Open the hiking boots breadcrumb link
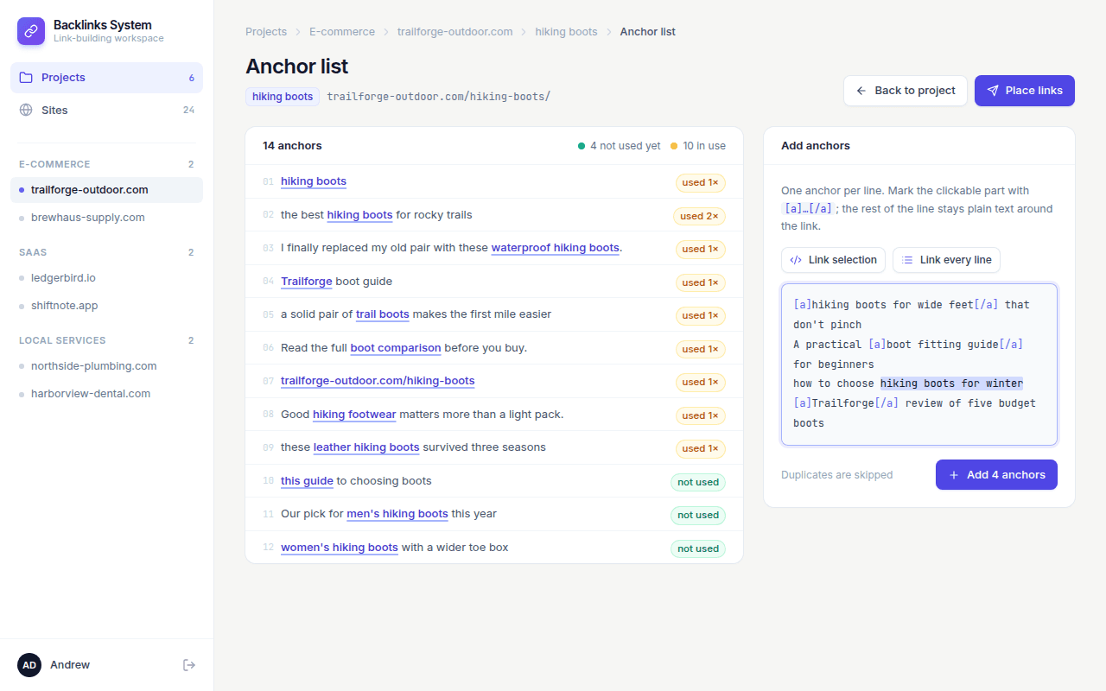1106x691 pixels. [566, 32]
